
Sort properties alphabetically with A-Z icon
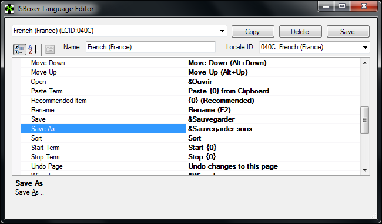[x=33, y=49]
